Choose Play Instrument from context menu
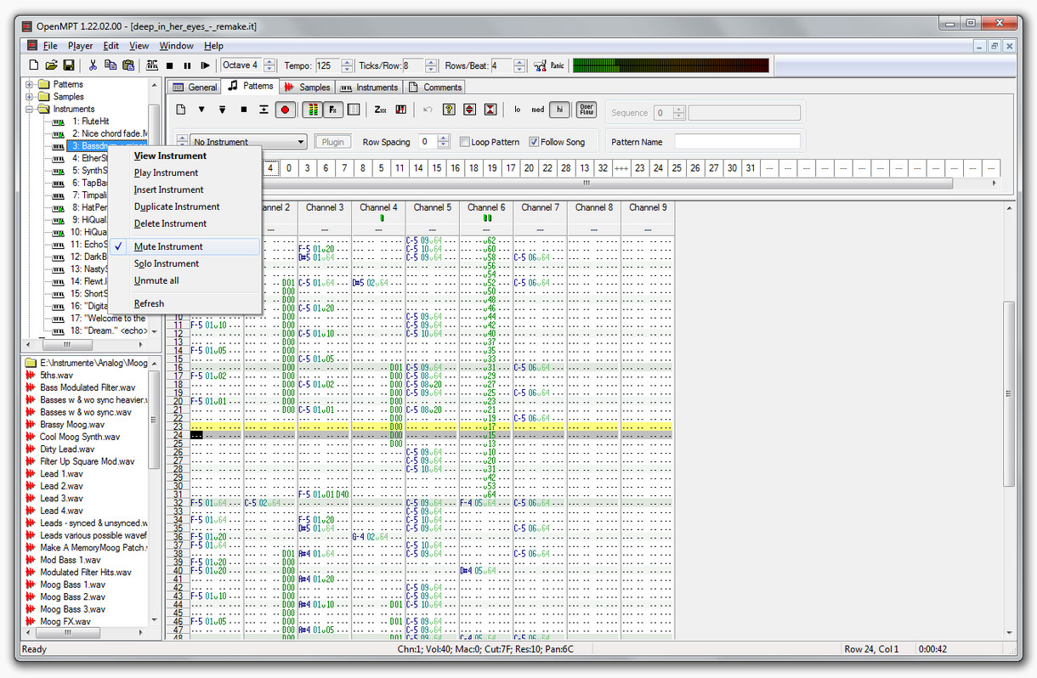This screenshot has height=678, width=1037. coord(184,172)
